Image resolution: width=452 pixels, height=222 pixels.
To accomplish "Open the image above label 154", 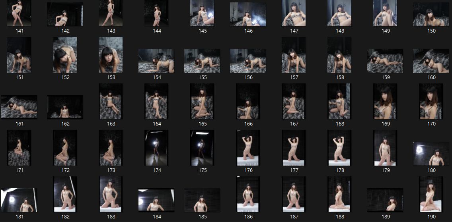I will (x=156, y=61).
